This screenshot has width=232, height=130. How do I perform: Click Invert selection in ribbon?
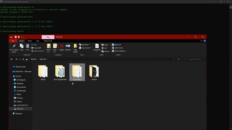coord(119,51)
